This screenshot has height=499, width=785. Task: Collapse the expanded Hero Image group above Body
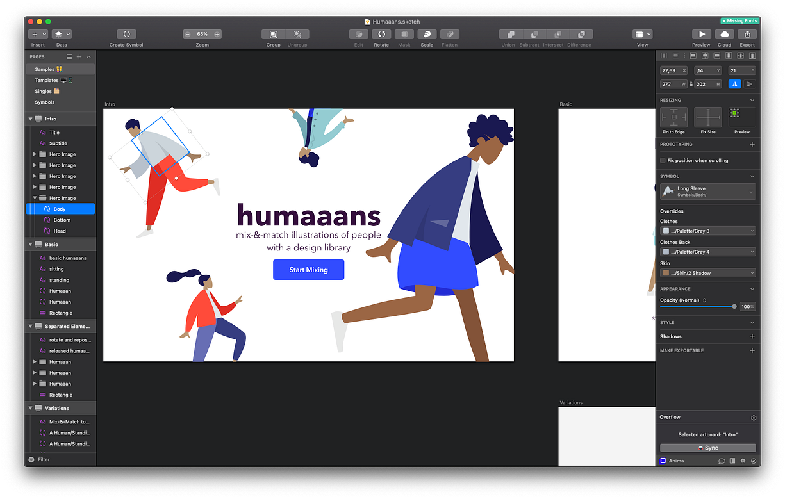[35, 198]
